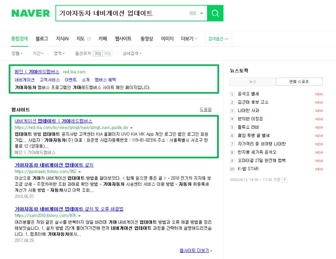336x259 pixels.
Task: Click the sam2010.tistory.com/876 URL
Action: pos(45,216)
